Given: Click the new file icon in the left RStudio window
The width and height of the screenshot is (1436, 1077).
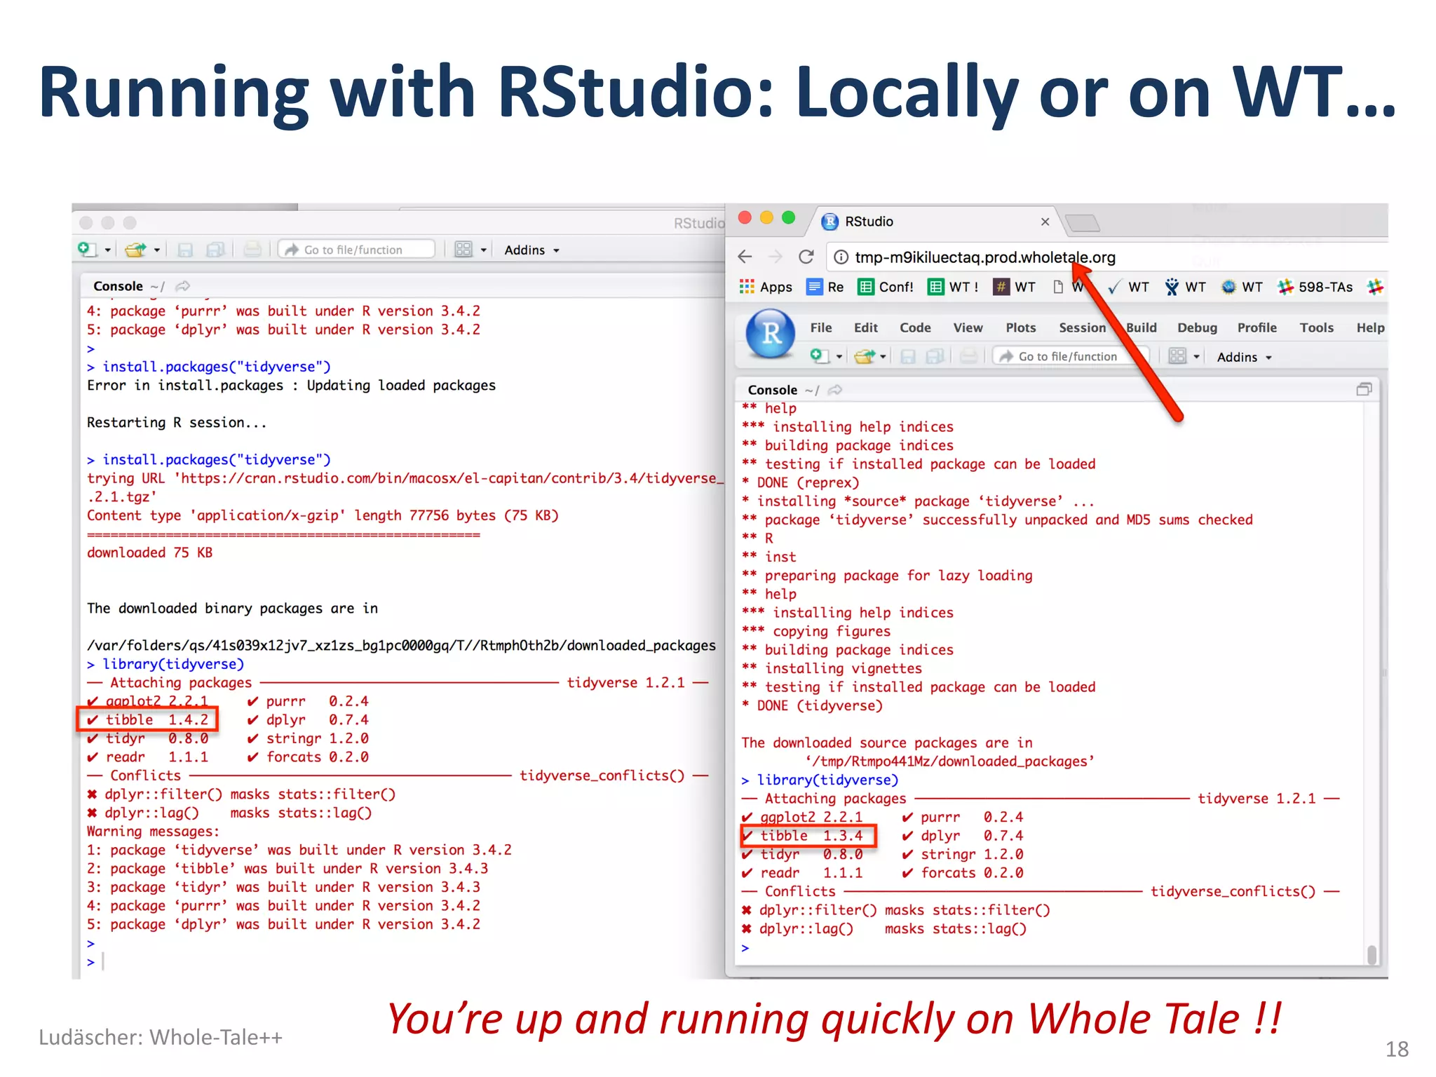Looking at the screenshot, I should [x=87, y=250].
